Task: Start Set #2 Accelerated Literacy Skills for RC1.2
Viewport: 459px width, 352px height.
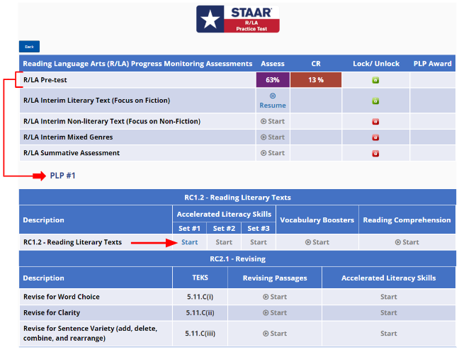Action: [x=224, y=242]
